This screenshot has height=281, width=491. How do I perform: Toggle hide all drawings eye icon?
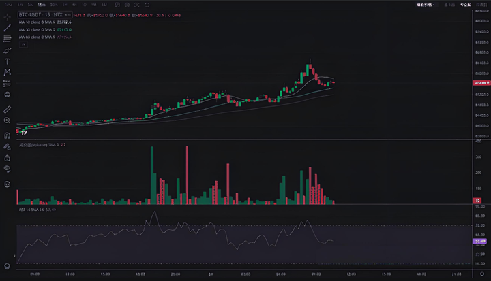coord(7,168)
